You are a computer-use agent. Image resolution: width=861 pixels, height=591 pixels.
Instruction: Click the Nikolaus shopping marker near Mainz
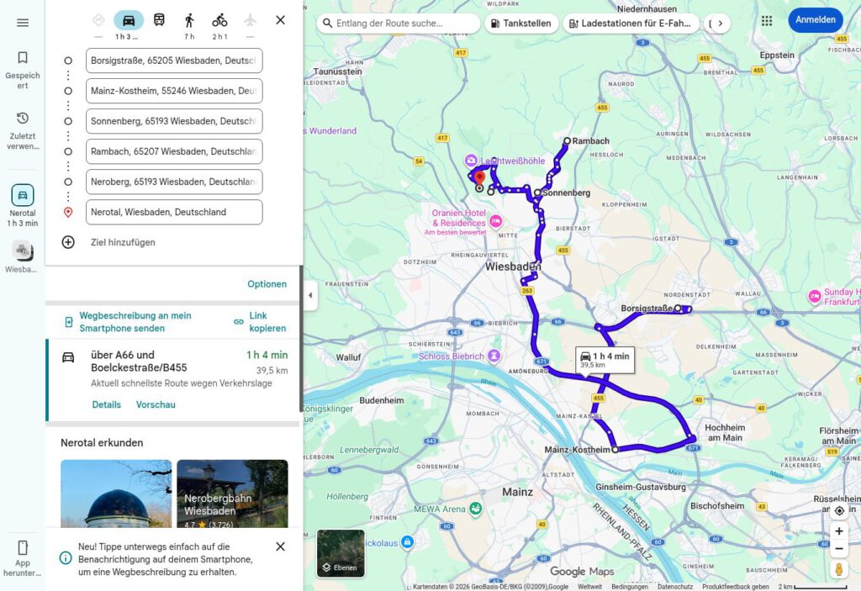point(407,542)
